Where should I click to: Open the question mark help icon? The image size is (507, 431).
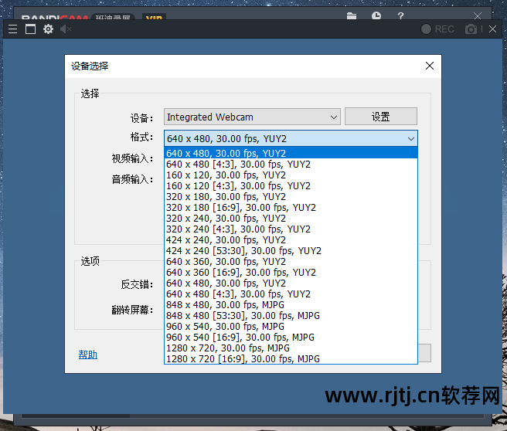pyautogui.click(x=400, y=15)
